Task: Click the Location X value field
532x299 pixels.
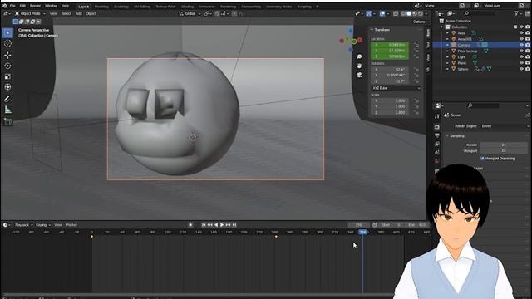Action: pos(390,45)
